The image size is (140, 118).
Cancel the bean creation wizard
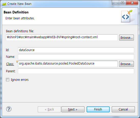(123, 109)
